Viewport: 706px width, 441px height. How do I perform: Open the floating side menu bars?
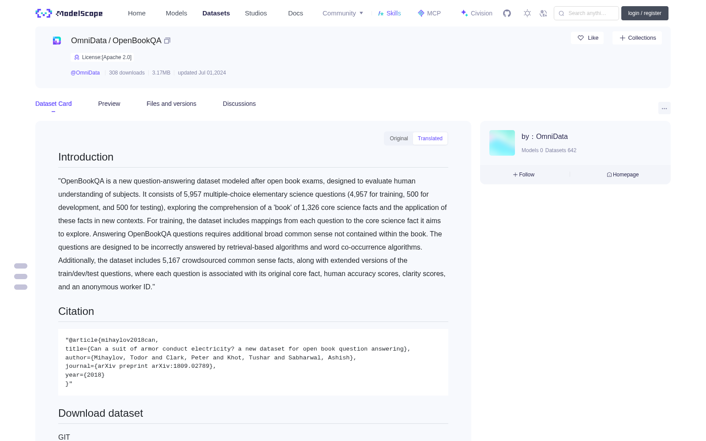(21, 277)
